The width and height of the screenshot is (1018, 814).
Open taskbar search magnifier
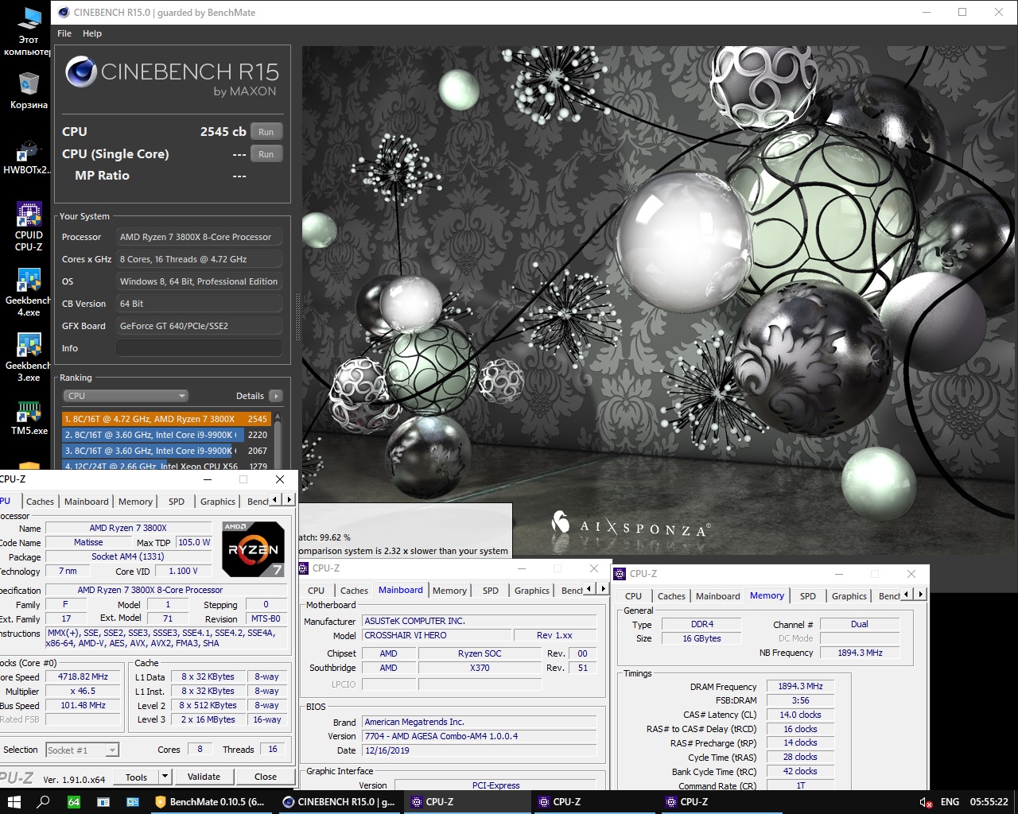click(x=44, y=802)
